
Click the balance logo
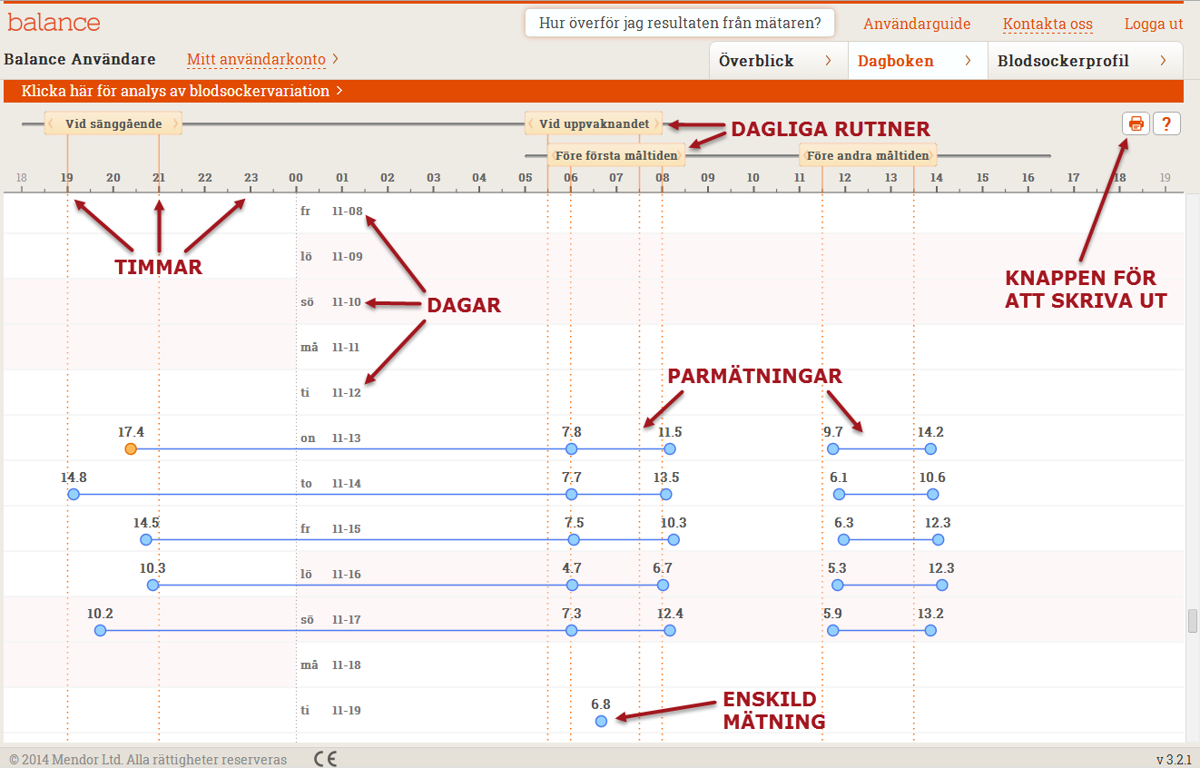(54, 22)
